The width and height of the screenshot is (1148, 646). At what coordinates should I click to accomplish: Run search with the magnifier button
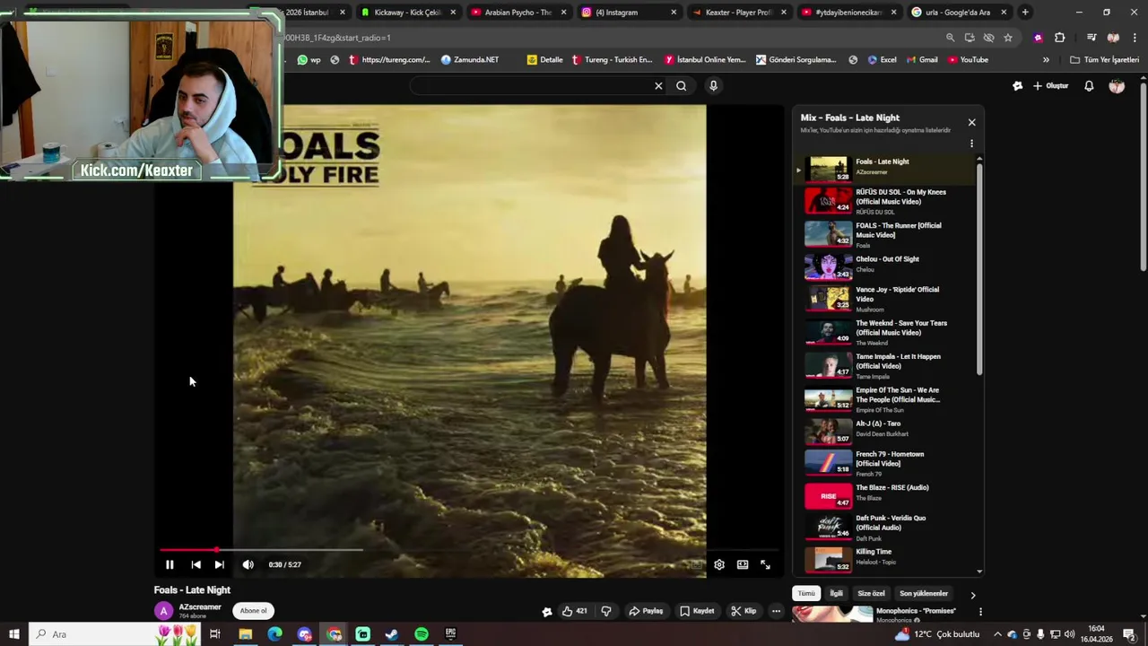(x=682, y=86)
